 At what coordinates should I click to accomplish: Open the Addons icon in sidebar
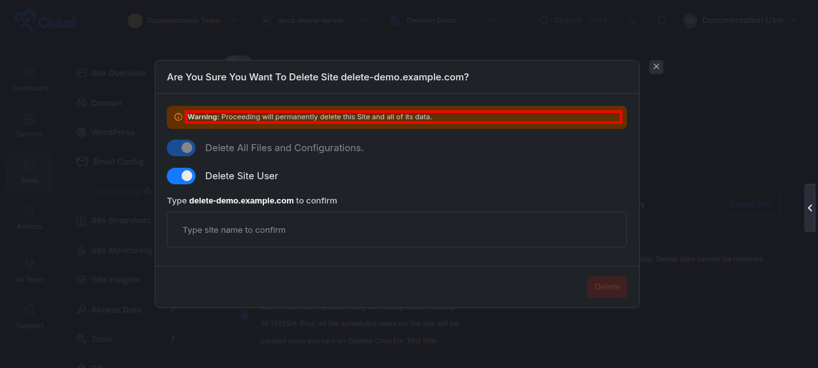point(29,211)
